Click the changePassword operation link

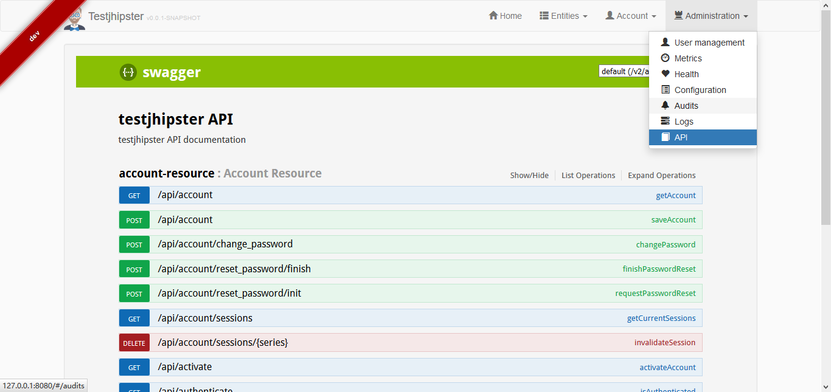(x=666, y=244)
